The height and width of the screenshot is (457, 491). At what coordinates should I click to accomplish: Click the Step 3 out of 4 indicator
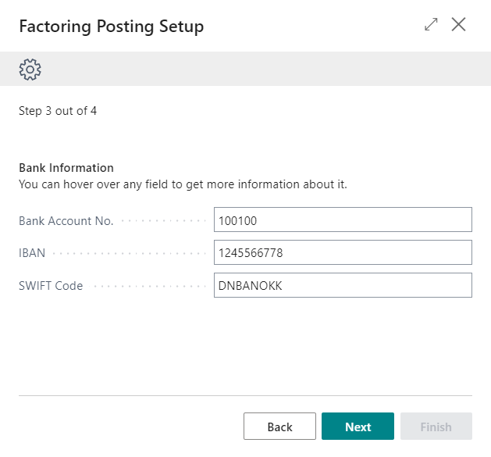pos(58,111)
